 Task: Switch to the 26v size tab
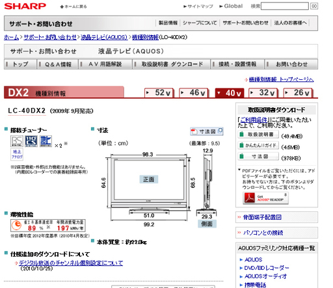298,93
